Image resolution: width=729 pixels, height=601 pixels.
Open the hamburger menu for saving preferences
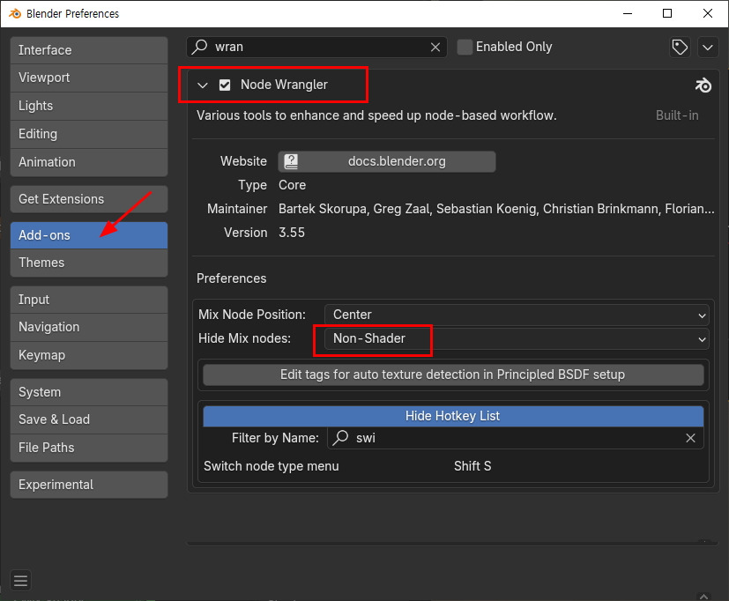click(20, 581)
